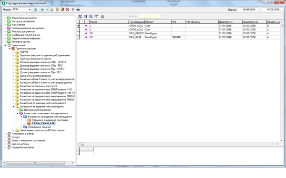Select tree item Комиссия за ведение корр.счетов
This screenshot has width=286, height=178.
pos(39,86)
